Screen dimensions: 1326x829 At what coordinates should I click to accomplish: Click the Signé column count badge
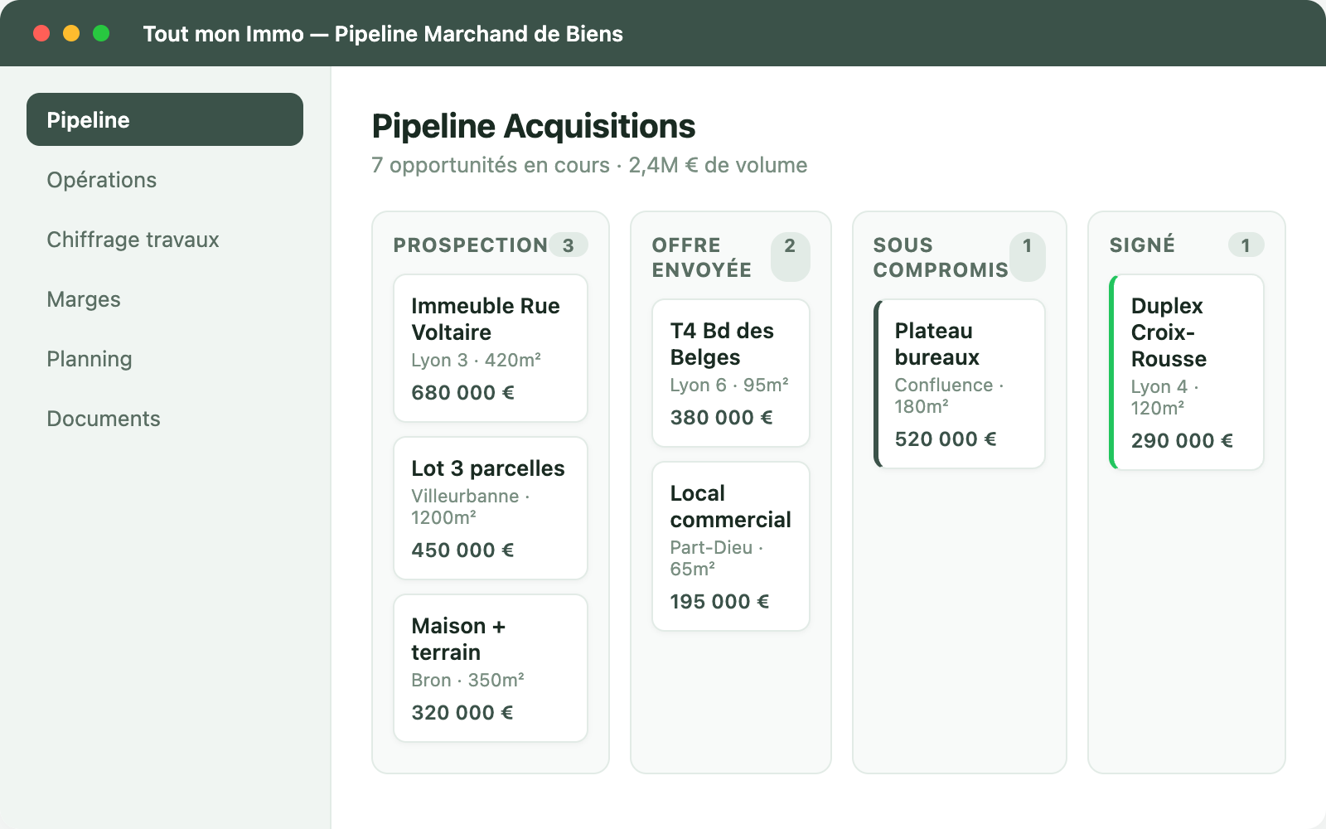(x=1246, y=245)
